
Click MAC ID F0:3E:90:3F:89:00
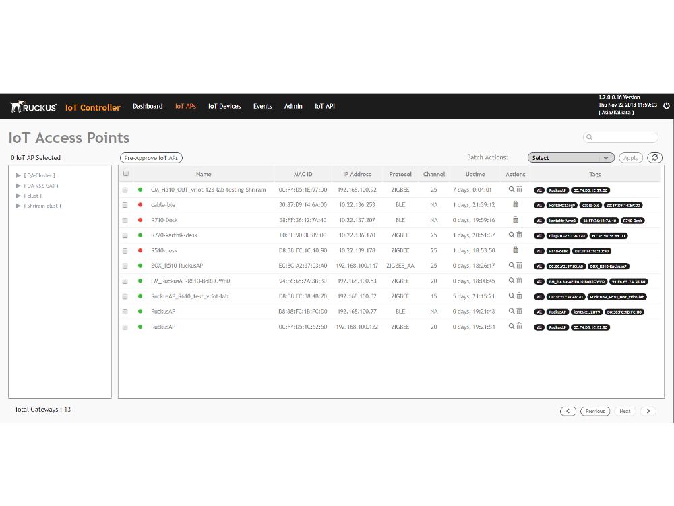[x=303, y=235]
